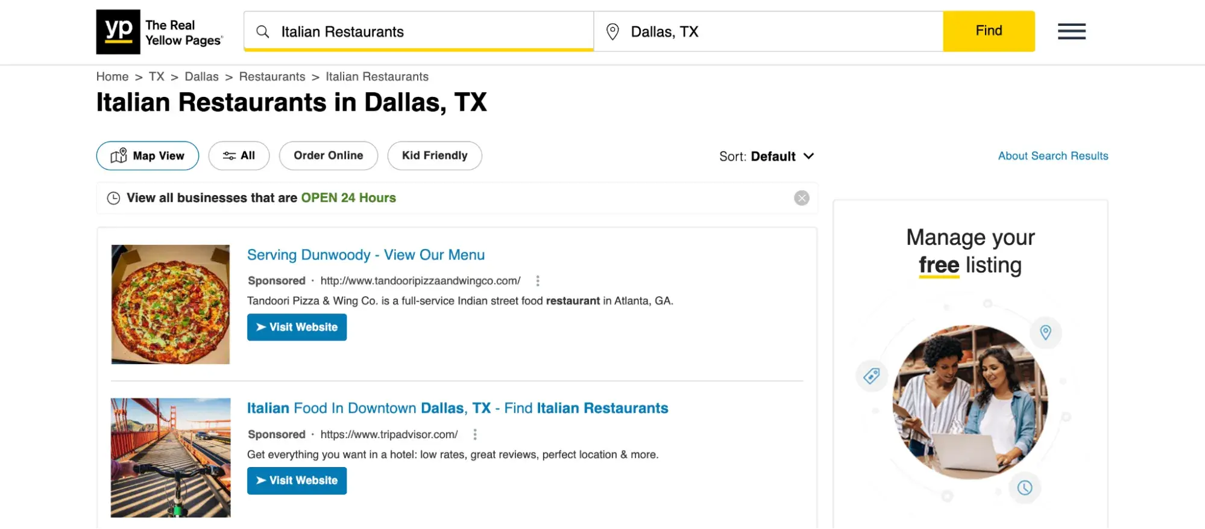Open options dots beside tandooripizzaandwingco URL
Viewport: 1205px width, 529px height.
click(x=538, y=281)
